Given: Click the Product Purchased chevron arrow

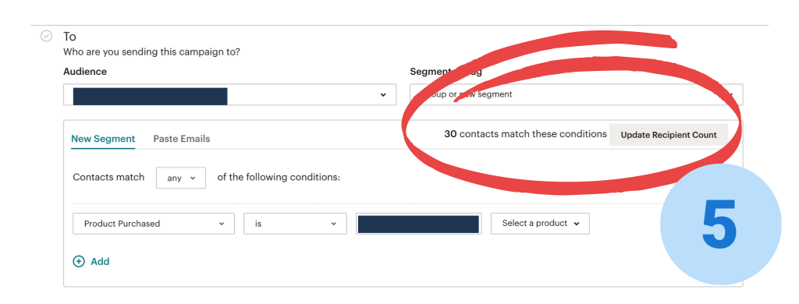Looking at the screenshot, I should point(221,224).
